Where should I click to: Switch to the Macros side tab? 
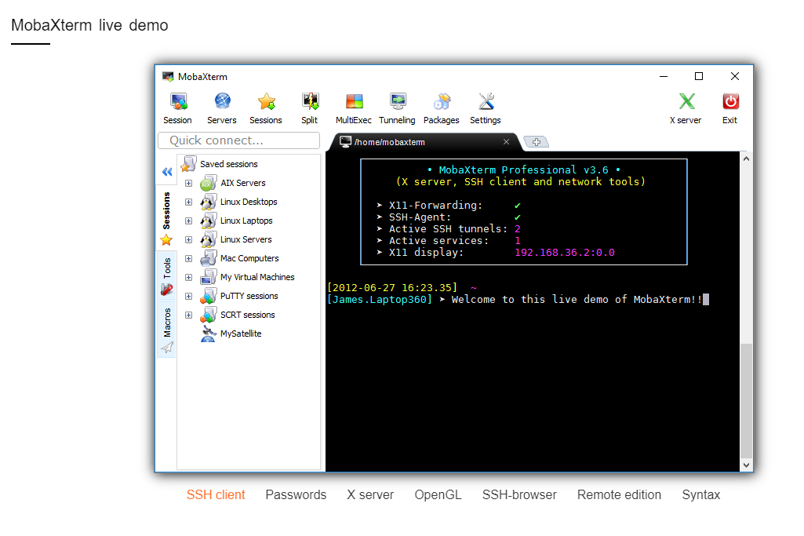[166, 330]
